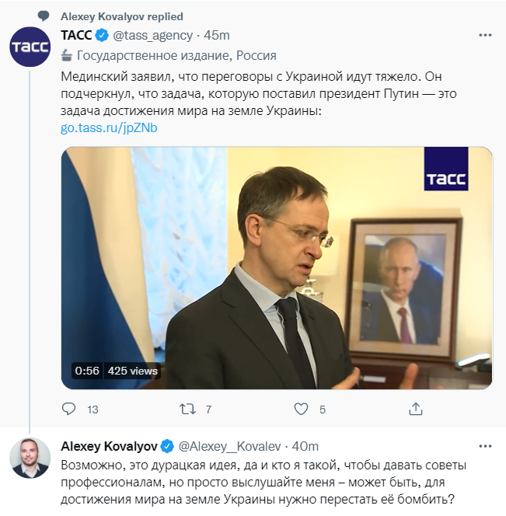Click the 45m timestamp on TASS tweet
506x516 pixels.
217,36
